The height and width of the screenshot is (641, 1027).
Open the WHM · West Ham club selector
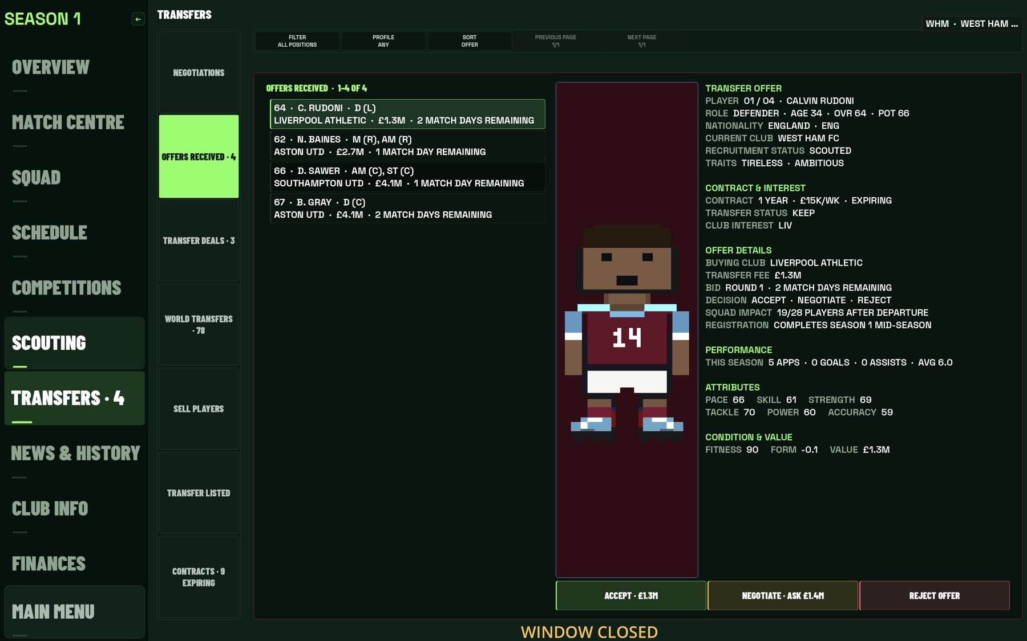pos(972,24)
